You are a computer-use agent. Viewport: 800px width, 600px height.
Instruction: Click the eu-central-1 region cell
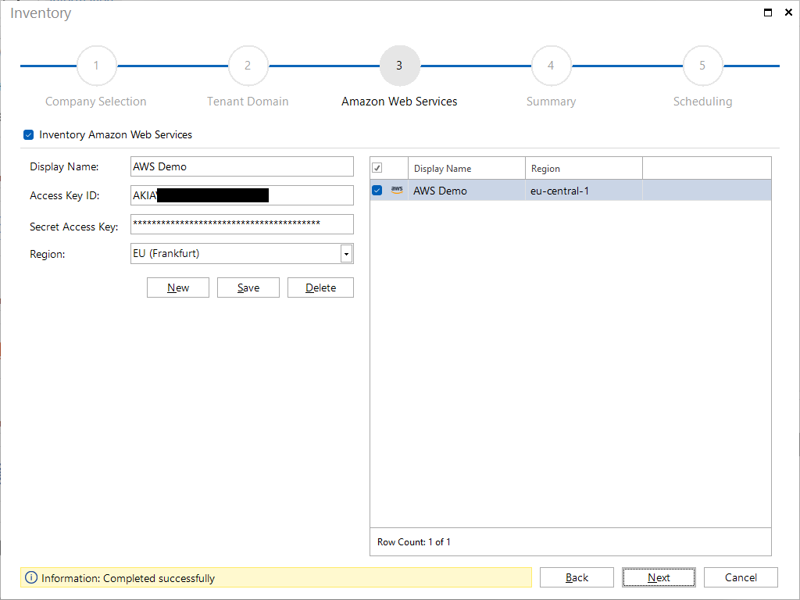584,191
